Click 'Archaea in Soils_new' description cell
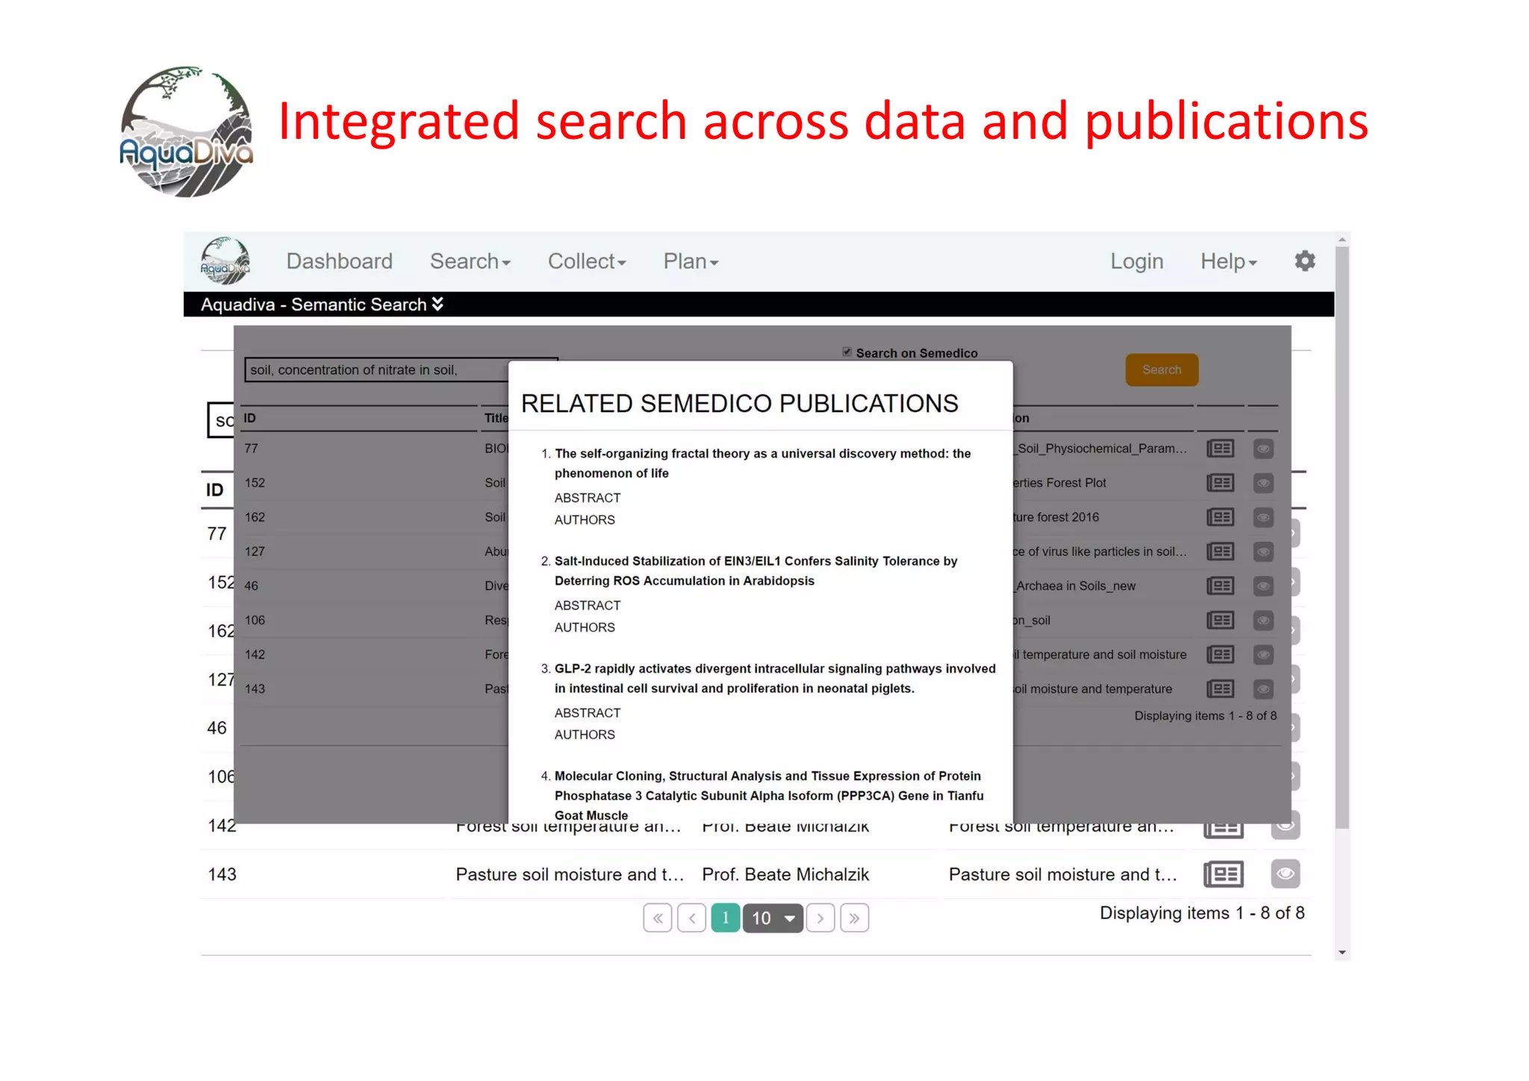This screenshot has height=1081, width=1529. click(x=1075, y=586)
